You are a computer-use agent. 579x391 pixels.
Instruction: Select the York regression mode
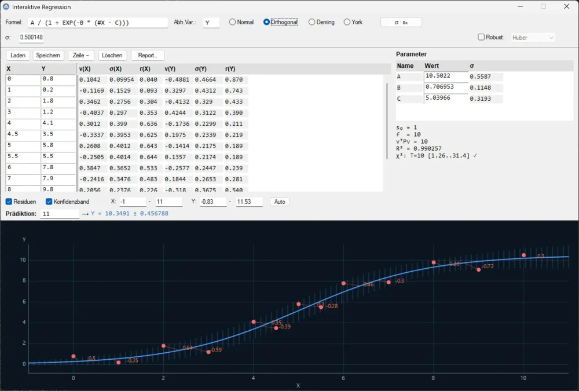353,22
